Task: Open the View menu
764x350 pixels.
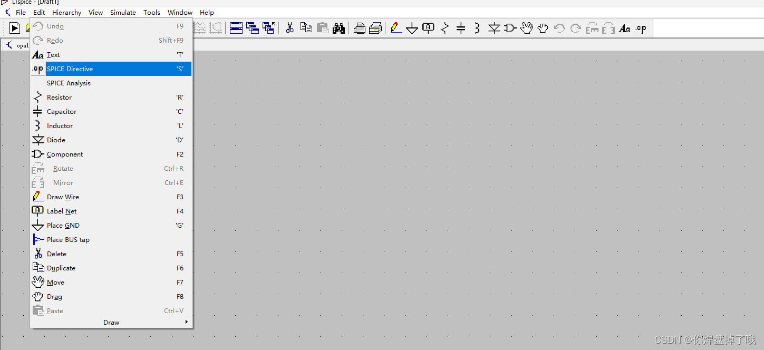Action: click(x=95, y=12)
